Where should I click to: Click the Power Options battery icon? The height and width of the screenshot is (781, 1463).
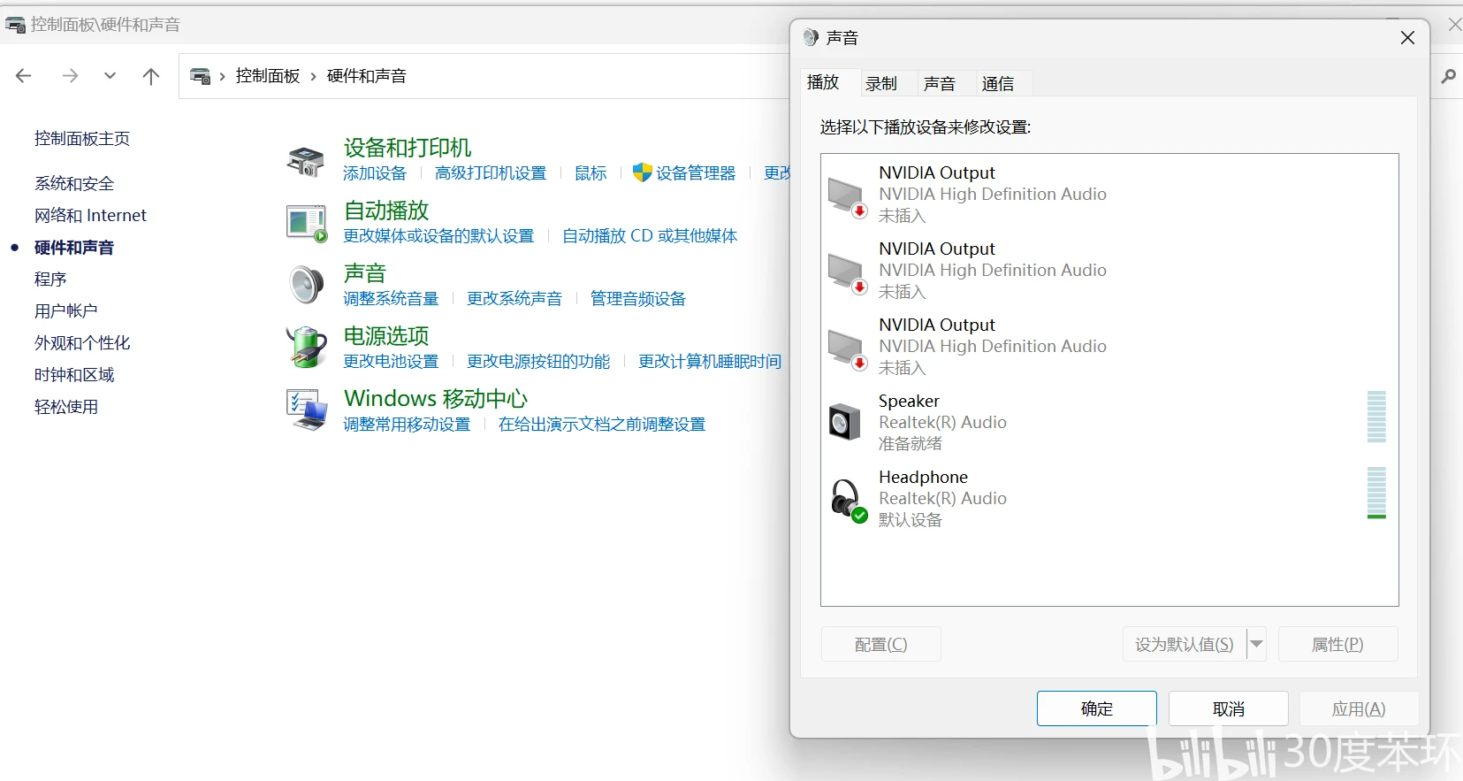pos(307,347)
